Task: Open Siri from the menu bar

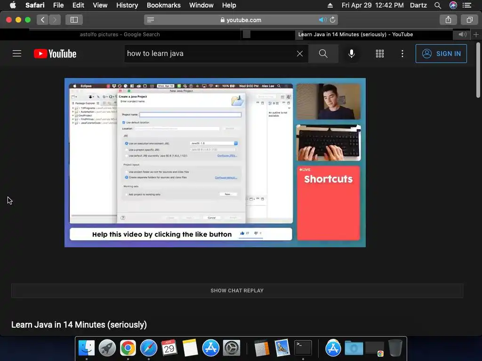Action: tap(453, 5)
